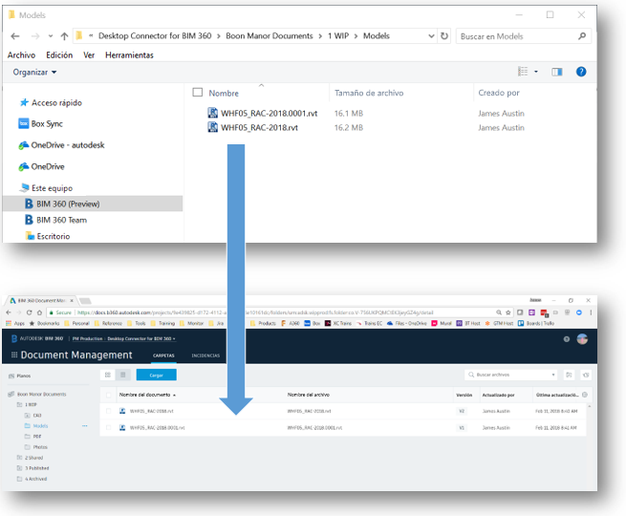This screenshot has height=516, width=626.
Task: Reload the page in the browser
Action: point(29,312)
